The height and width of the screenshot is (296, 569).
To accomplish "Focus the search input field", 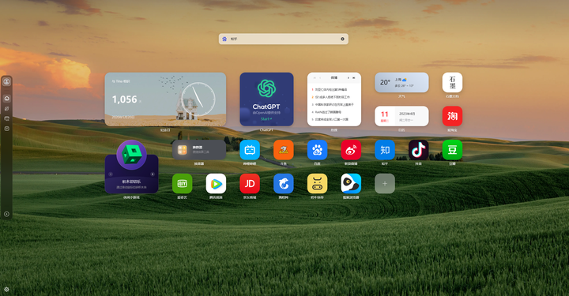I will coord(284,39).
